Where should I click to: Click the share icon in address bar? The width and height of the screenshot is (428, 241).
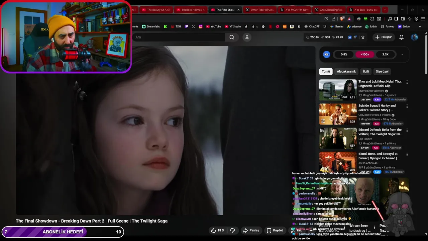[334, 19]
